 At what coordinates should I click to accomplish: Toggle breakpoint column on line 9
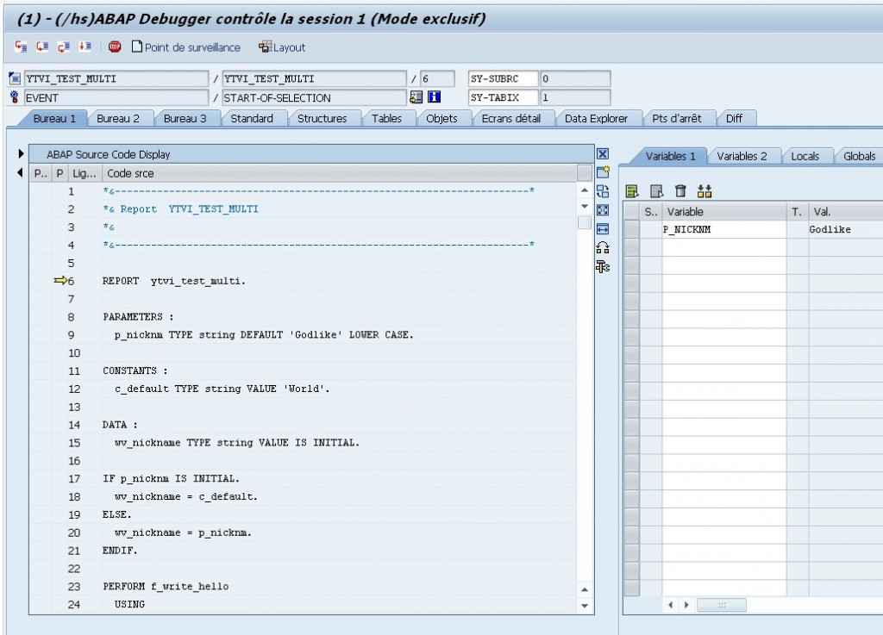pos(40,335)
